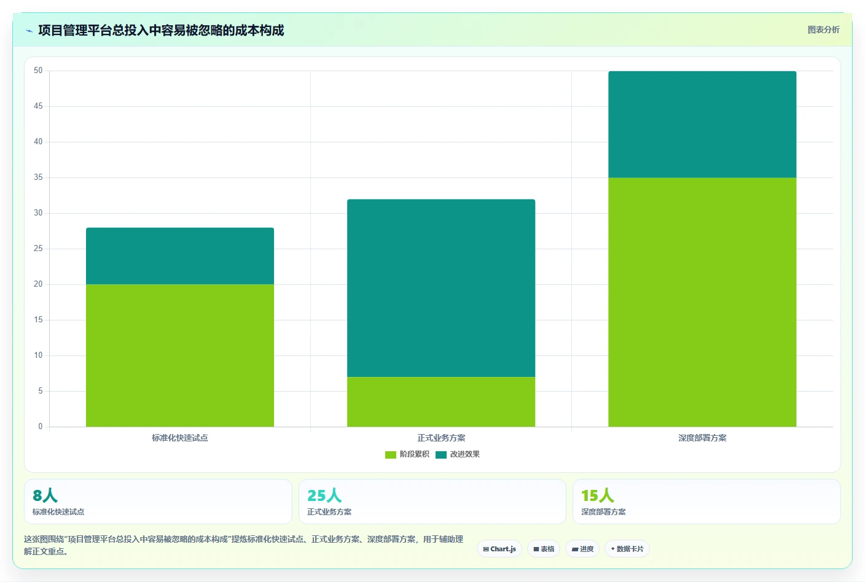Click the sparkle icon inside the 数据卡片 tag
The width and height of the screenshot is (865, 582).
pos(613,549)
